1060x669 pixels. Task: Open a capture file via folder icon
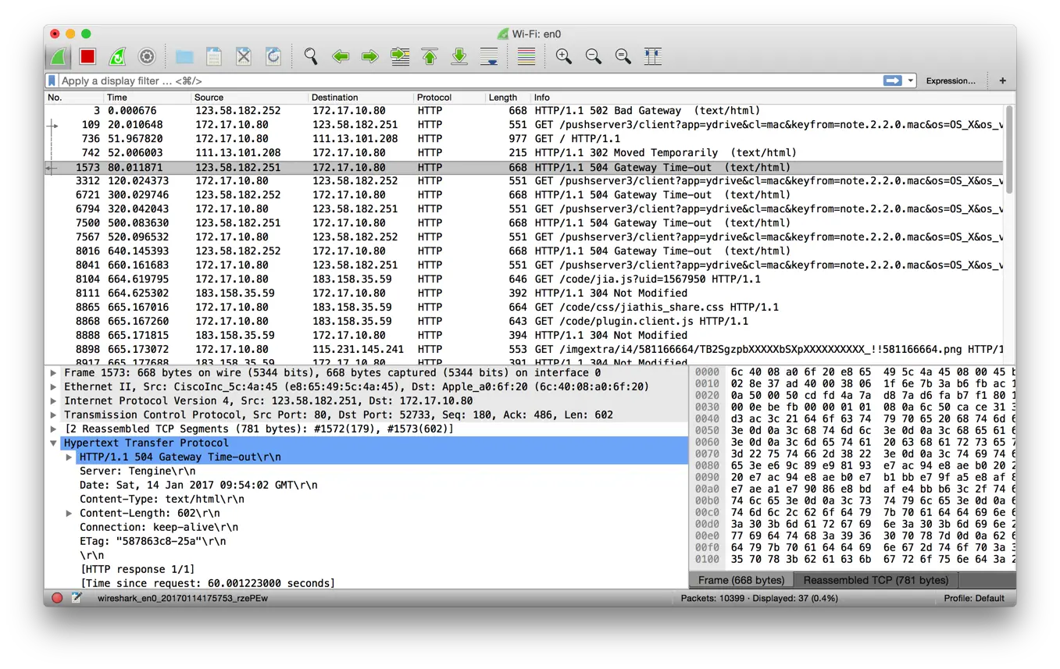tap(184, 56)
